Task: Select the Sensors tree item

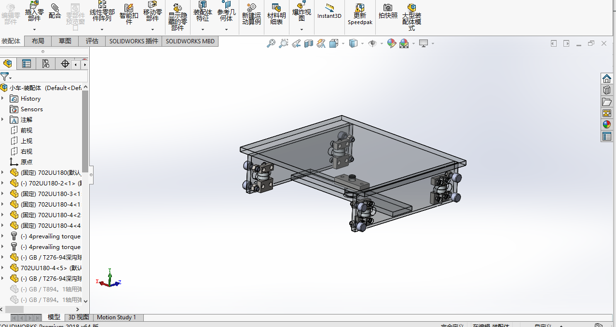Action: coord(27,109)
